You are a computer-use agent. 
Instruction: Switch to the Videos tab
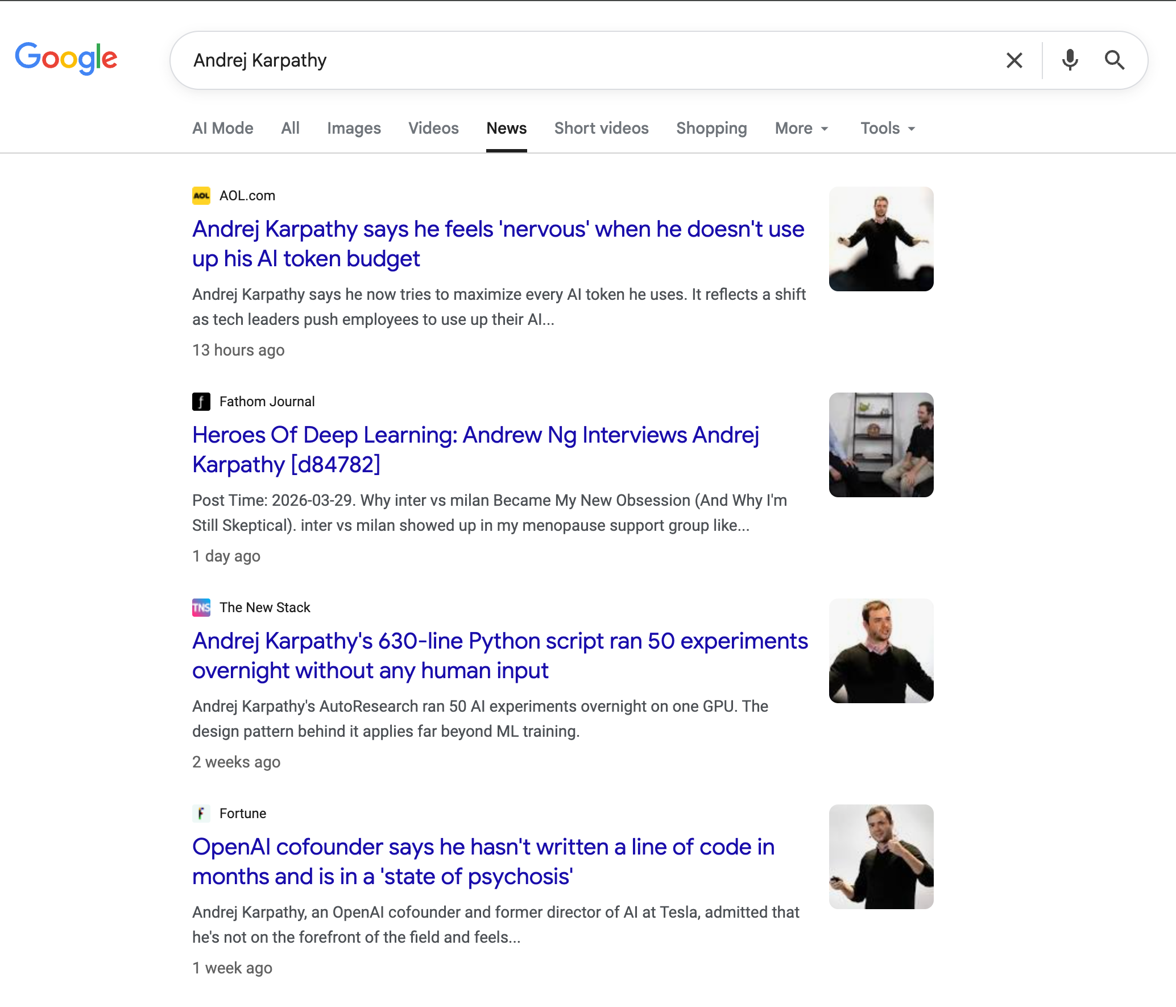point(433,129)
